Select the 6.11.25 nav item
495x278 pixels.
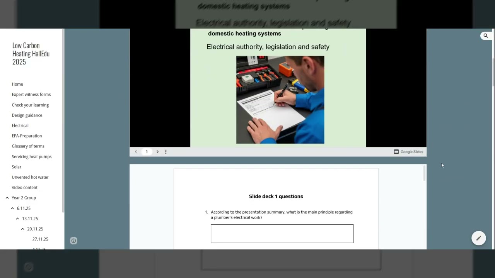24,208
